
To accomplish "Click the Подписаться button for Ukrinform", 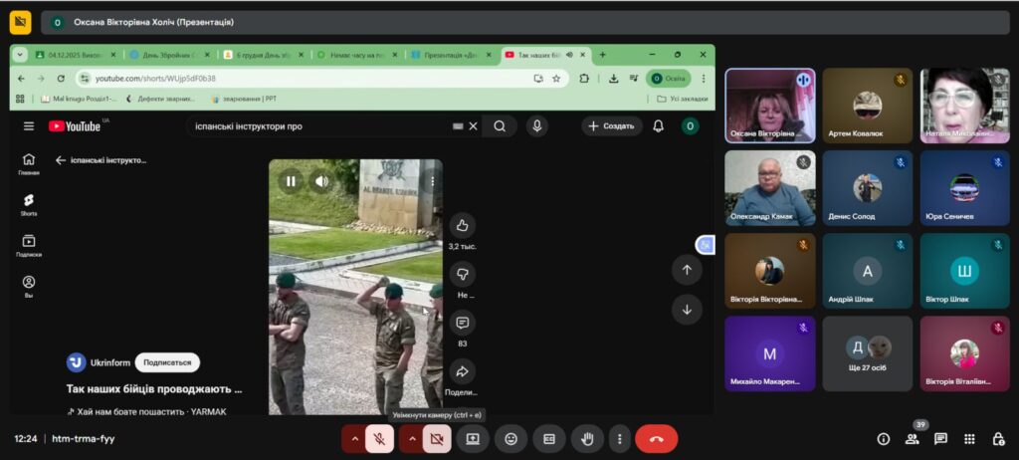I will 166,362.
